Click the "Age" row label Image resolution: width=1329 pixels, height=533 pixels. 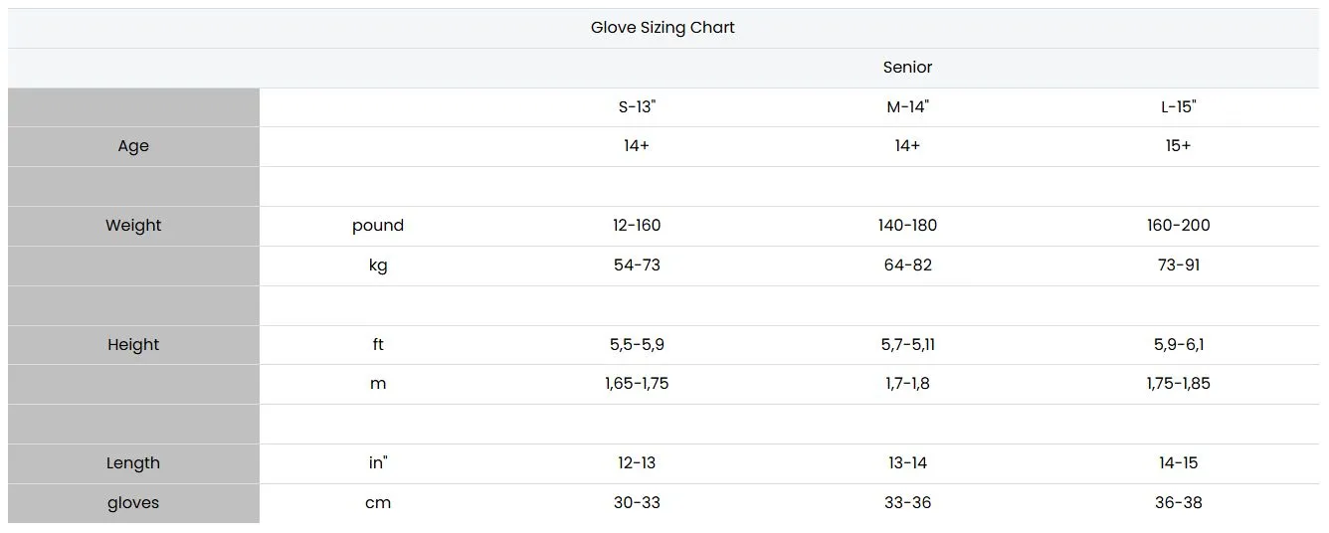click(133, 146)
